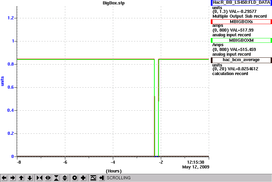The height and width of the screenshot is (182, 272).
Task: Pan the plot left with the left-arrow button
Action: pos(4,178)
